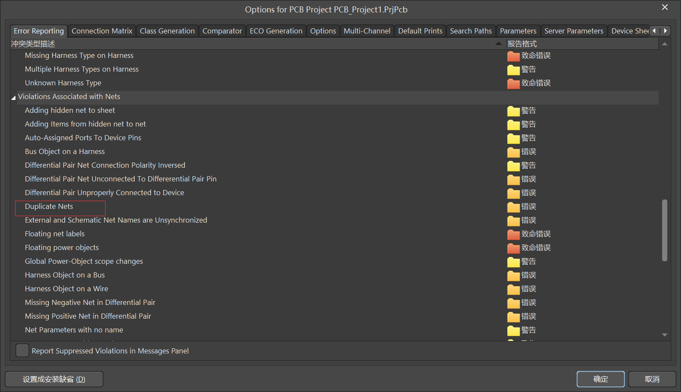Enable Report Suppressed Violations in Messages Panel
This screenshot has width=681, height=392.
click(22, 350)
